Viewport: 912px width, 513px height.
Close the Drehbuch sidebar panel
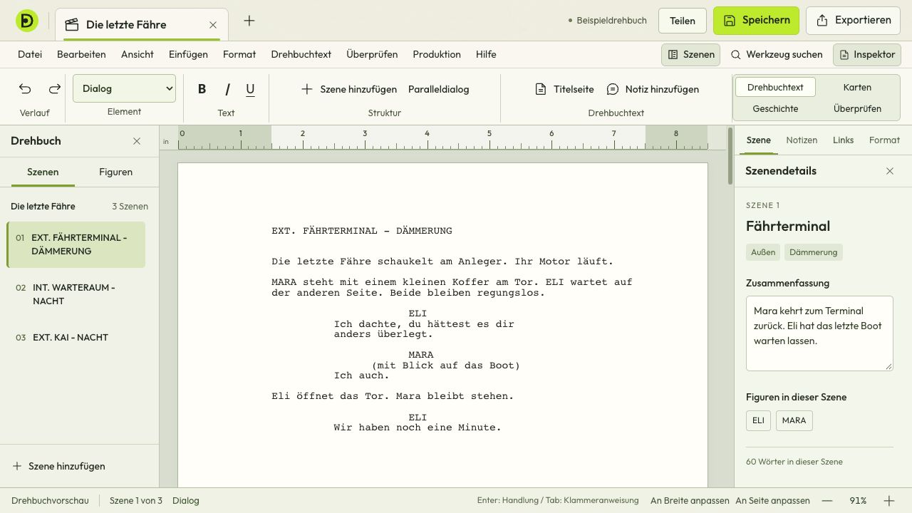pos(137,141)
